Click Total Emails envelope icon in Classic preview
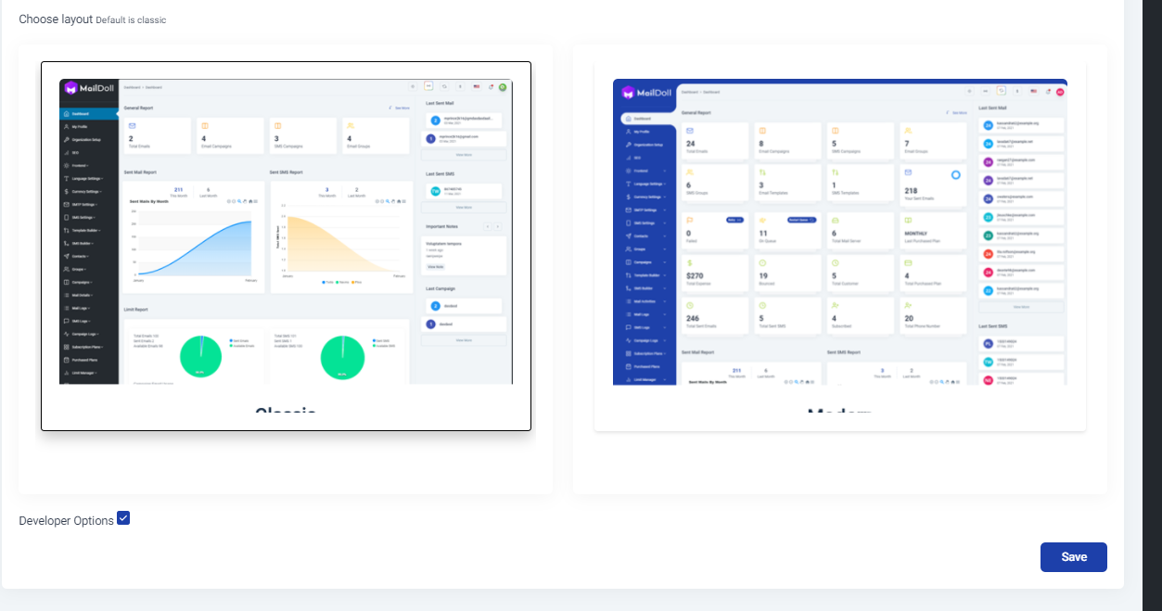Image resolution: width=1162 pixels, height=611 pixels. click(x=132, y=125)
